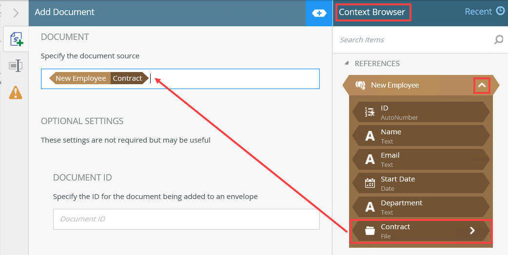Select the ID AutoNumber field

pos(421,112)
